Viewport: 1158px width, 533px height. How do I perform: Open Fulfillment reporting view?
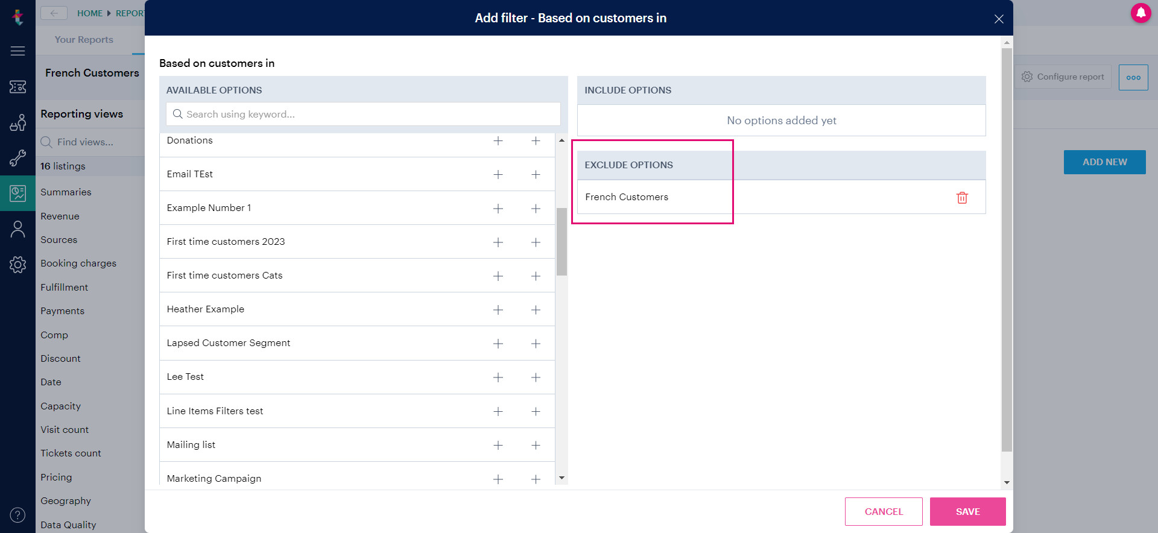click(x=64, y=288)
